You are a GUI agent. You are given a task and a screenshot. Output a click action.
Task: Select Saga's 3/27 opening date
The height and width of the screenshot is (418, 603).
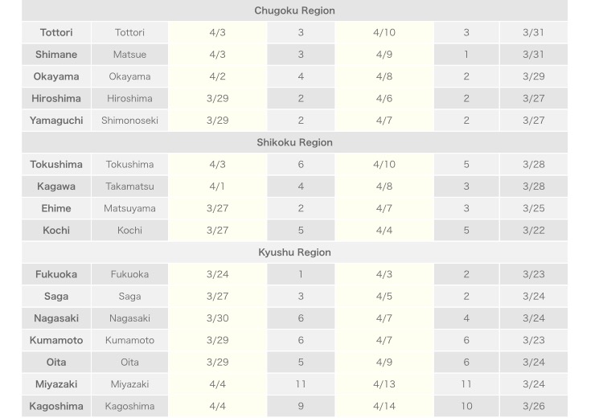click(x=218, y=296)
